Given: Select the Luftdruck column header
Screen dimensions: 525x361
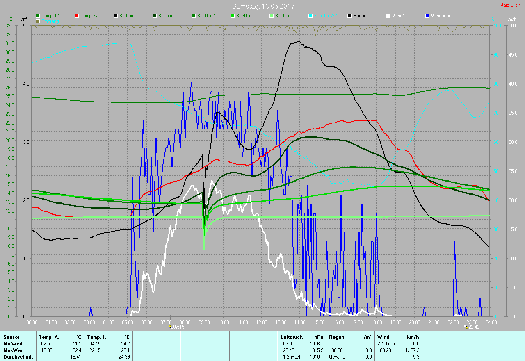Looking at the screenshot, I should (291, 337).
